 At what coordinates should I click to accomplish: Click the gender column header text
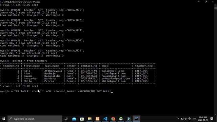tap(71, 66)
